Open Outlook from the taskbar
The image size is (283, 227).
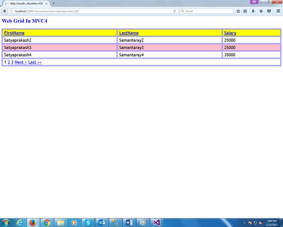pos(102,222)
